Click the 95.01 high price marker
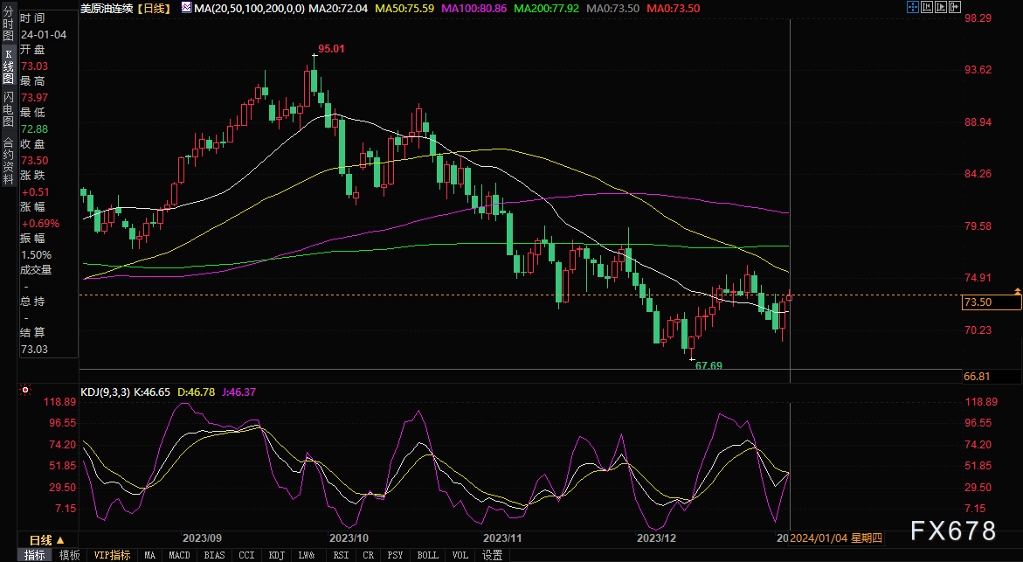 (x=331, y=49)
